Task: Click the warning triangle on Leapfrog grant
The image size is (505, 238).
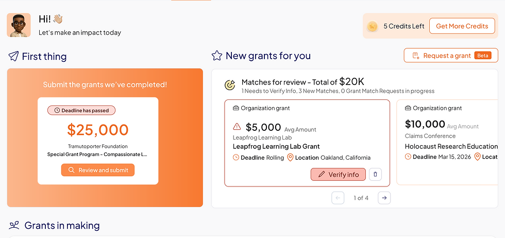Action: (237, 126)
